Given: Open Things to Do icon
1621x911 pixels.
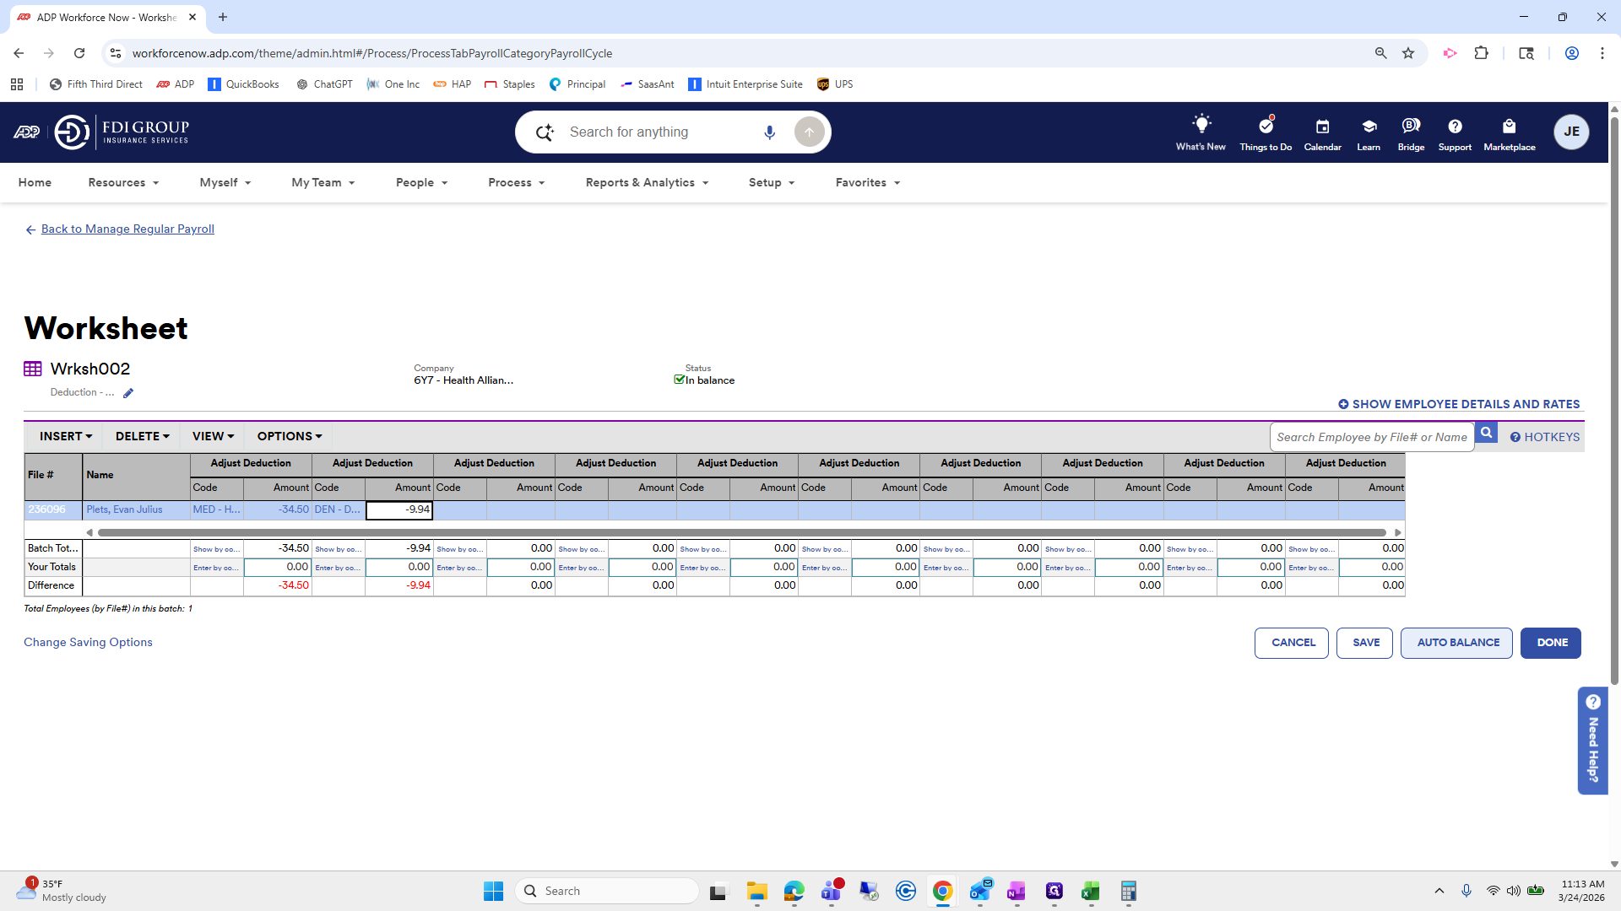Looking at the screenshot, I should tap(1266, 126).
